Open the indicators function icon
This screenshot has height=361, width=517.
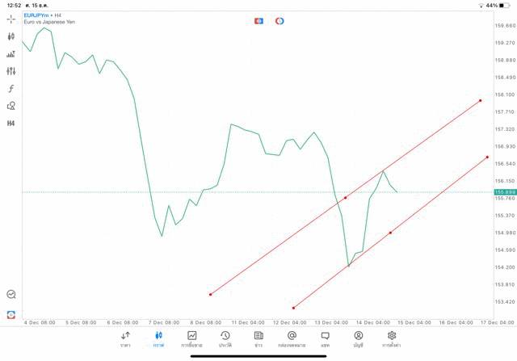point(11,88)
